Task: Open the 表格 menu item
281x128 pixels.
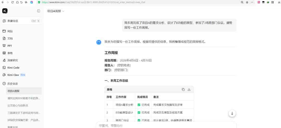Action: pos(22,53)
